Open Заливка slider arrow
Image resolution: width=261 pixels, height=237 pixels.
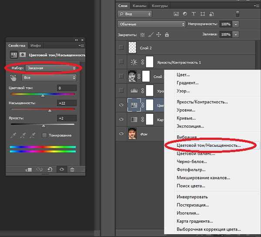tap(236, 34)
